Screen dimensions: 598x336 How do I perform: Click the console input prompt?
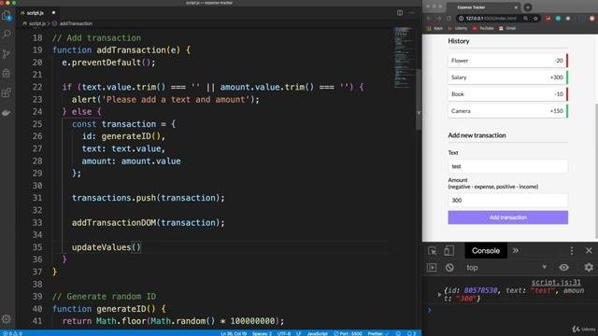(511, 310)
